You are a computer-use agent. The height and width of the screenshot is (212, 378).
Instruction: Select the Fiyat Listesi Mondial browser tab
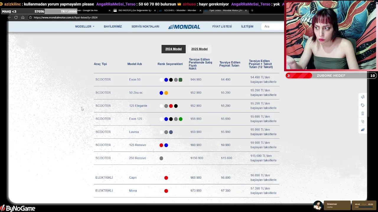click(226, 10)
